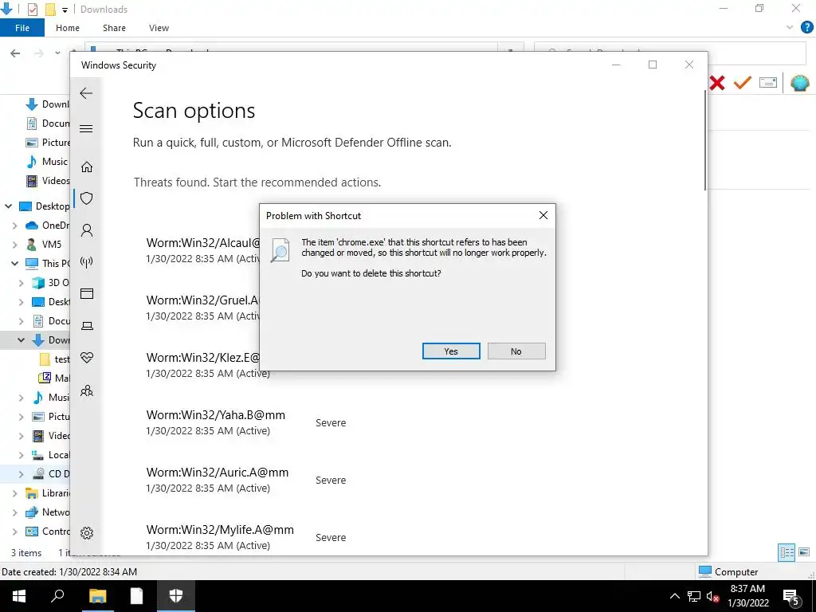This screenshot has height=612, width=816.
Task: Click File Explorer on the taskbar
Action: (97, 596)
